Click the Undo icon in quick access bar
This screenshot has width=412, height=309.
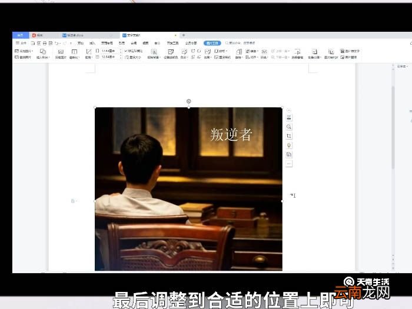[x=56, y=43]
